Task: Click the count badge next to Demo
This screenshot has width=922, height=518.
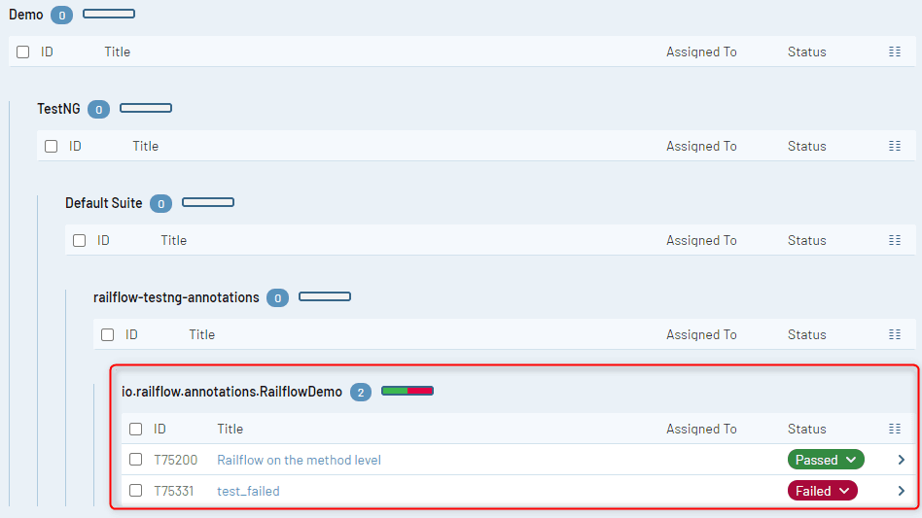Action: point(61,16)
